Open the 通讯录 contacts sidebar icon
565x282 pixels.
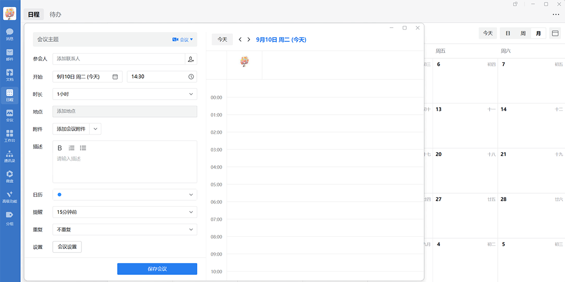9,156
